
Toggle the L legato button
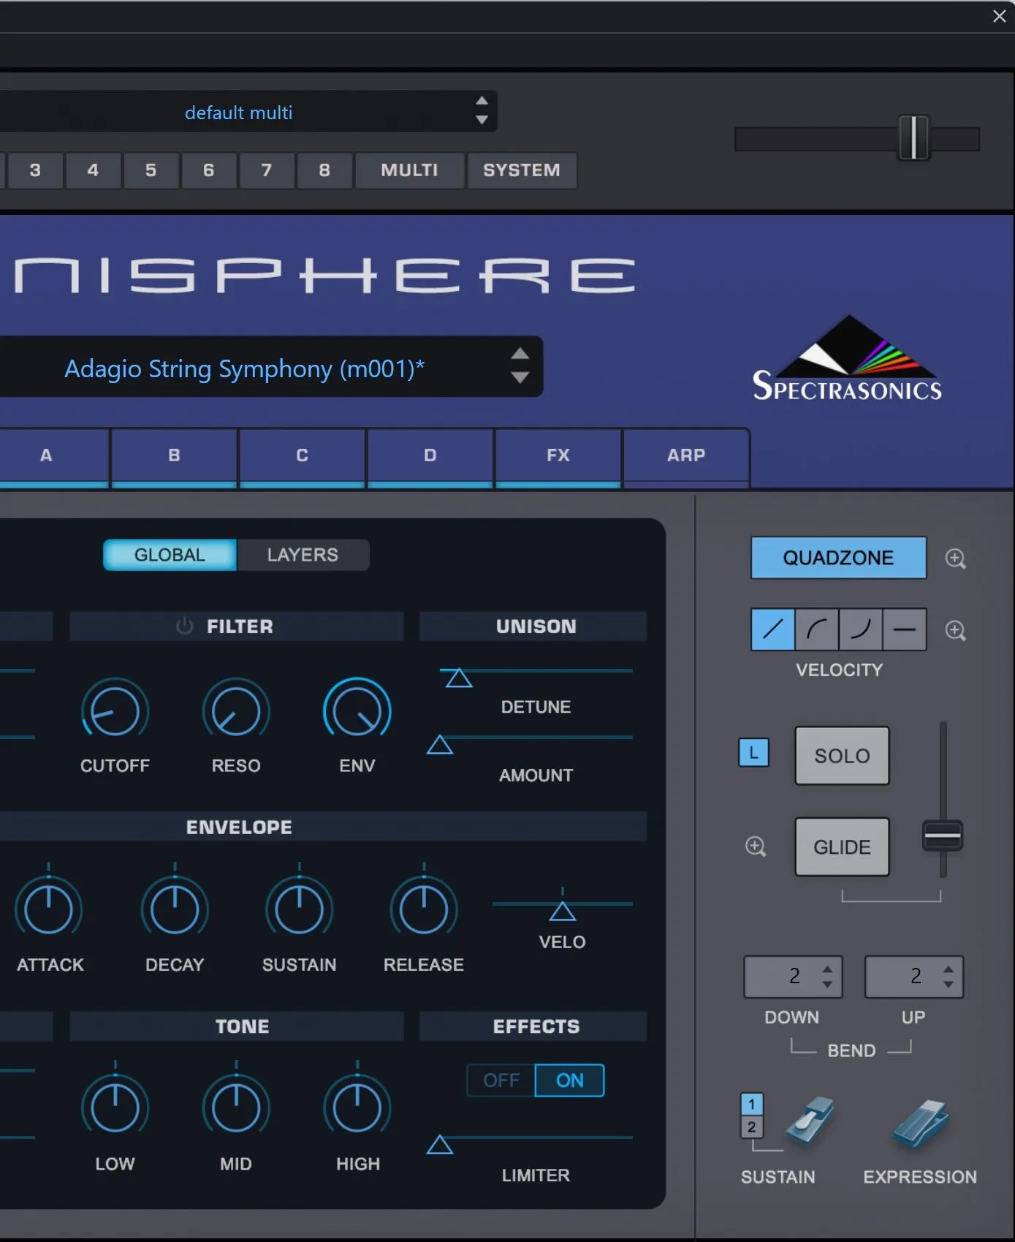click(753, 752)
